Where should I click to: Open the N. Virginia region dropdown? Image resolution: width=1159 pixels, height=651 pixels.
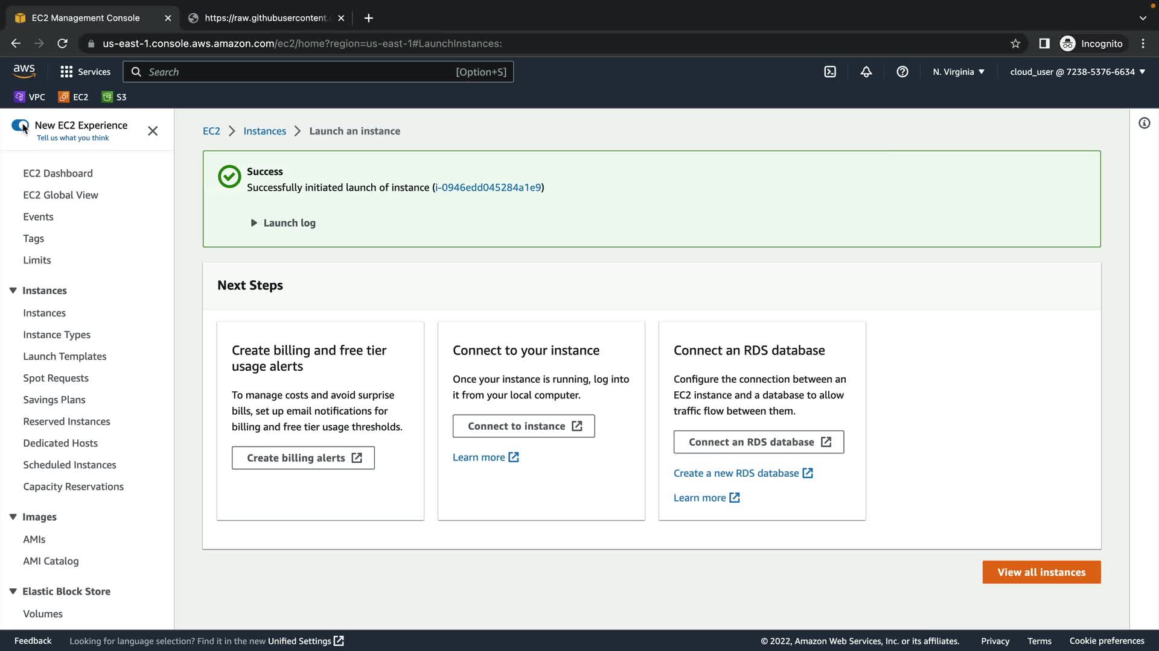[x=958, y=72]
